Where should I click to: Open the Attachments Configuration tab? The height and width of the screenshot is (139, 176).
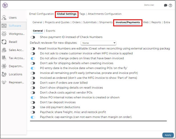[x=105, y=14]
